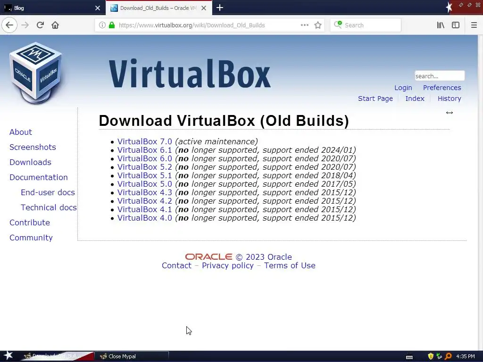Click the Oracle logo in footer

point(208,257)
